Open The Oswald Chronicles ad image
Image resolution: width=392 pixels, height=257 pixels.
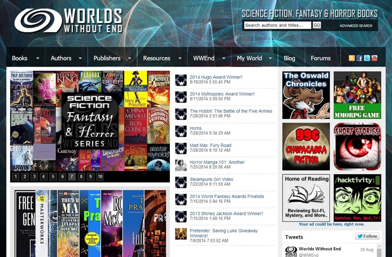(x=306, y=95)
